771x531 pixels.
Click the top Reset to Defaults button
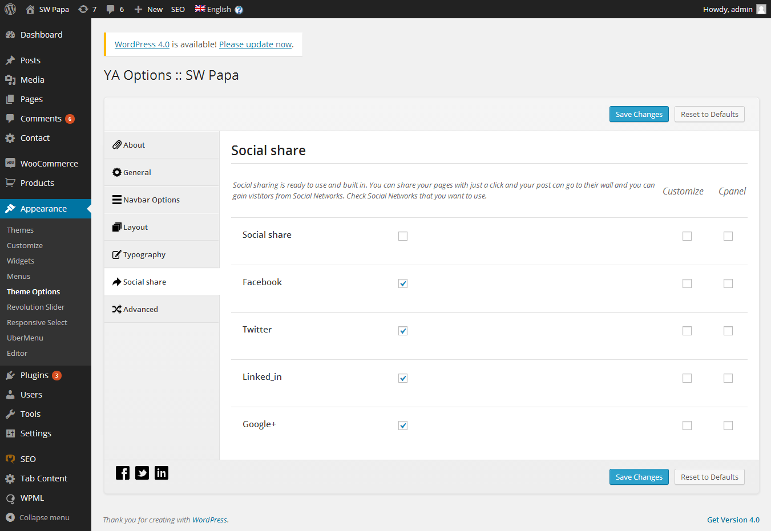709,114
